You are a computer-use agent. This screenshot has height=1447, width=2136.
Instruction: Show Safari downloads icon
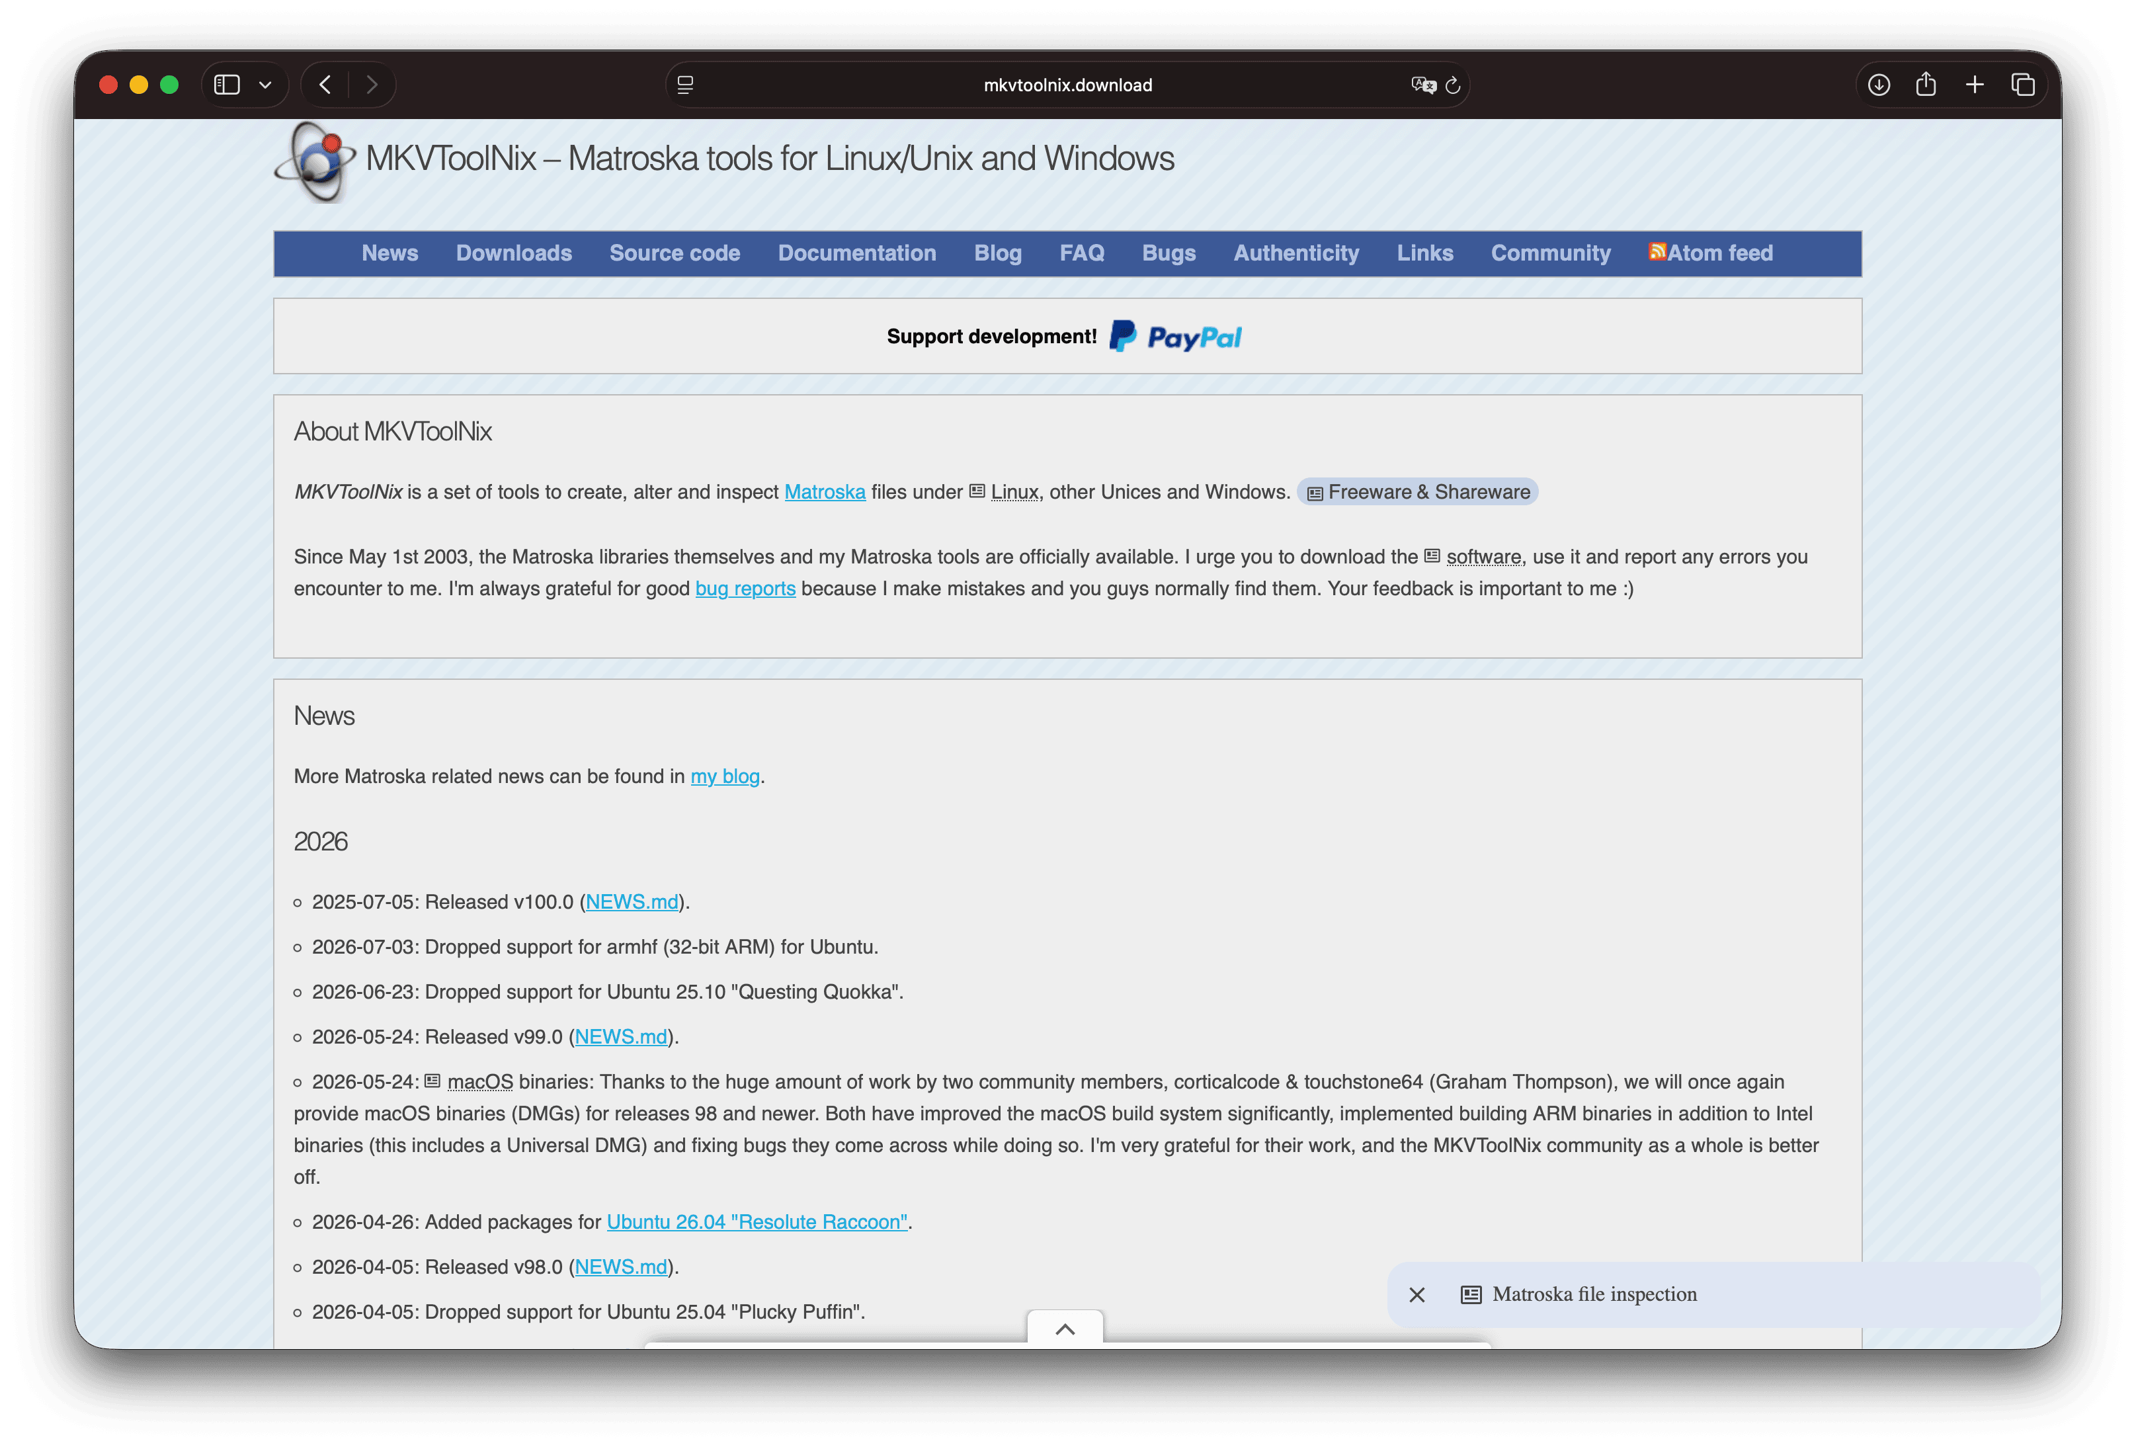pyautogui.click(x=1879, y=85)
